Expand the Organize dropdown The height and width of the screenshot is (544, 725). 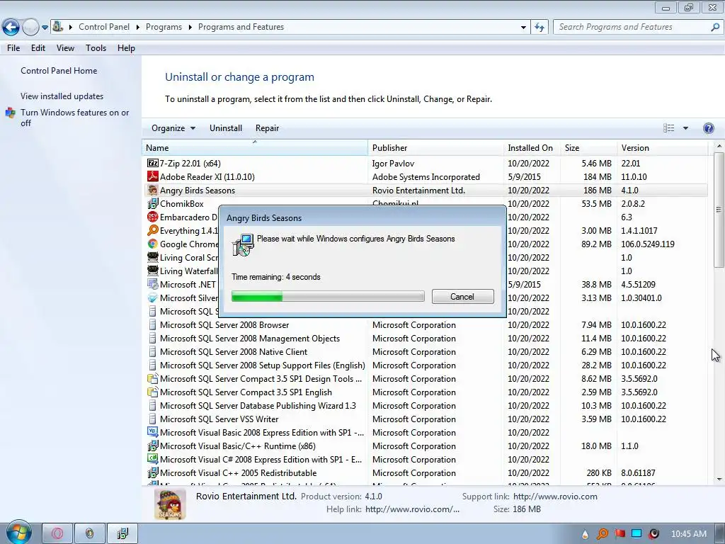click(x=173, y=128)
